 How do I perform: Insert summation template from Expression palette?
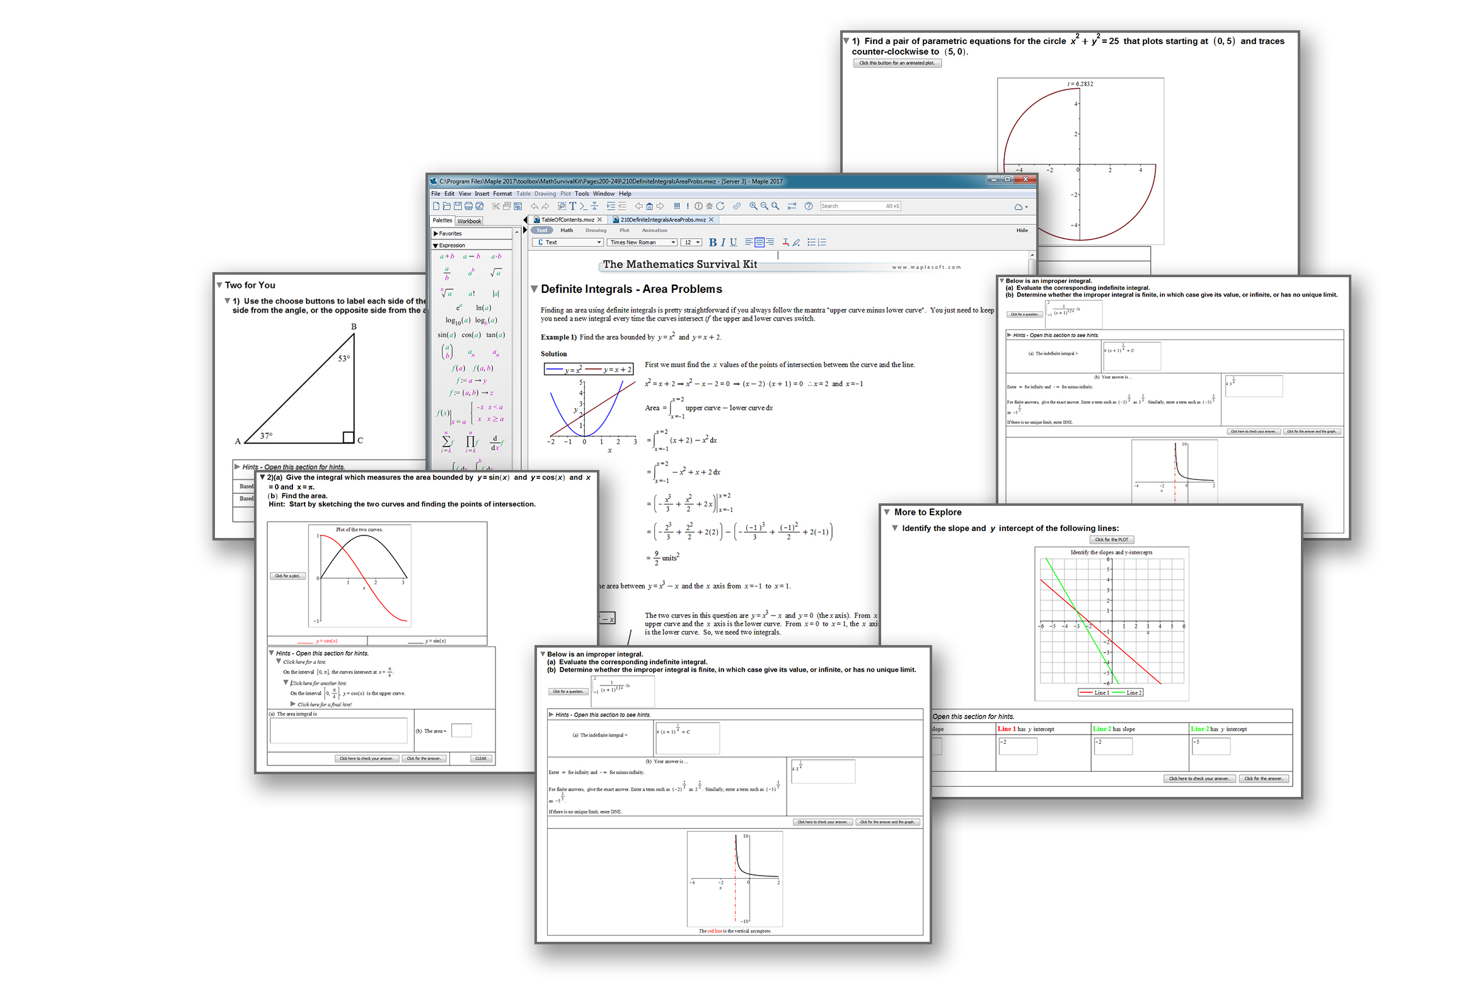pyautogui.click(x=447, y=442)
